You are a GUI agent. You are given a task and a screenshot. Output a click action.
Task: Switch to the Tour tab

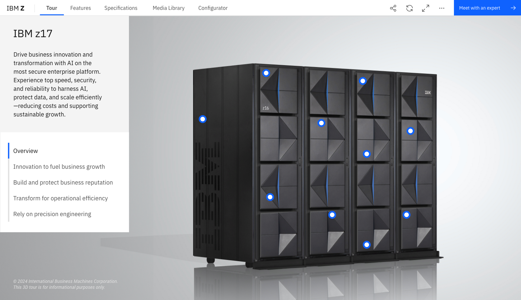pyautogui.click(x=52, y=8)
